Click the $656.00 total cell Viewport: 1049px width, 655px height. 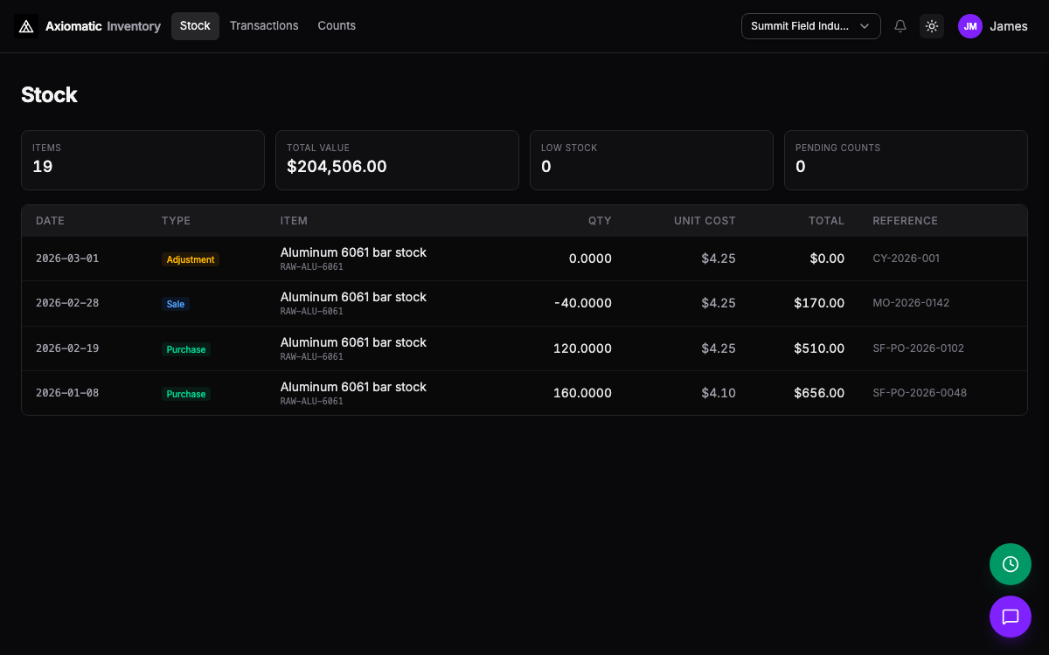pyautogui.click(x=819, y=393)
